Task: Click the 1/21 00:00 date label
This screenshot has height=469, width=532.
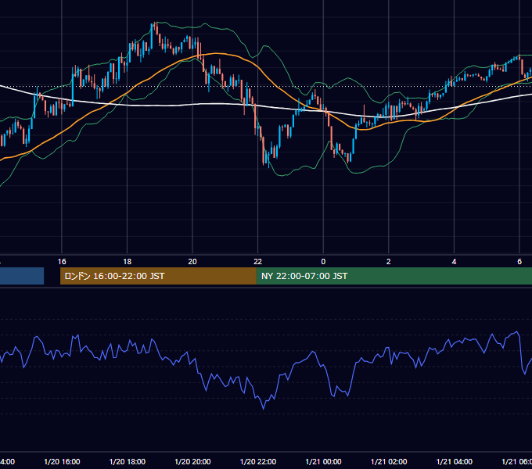Action: (x=323, y=461)
